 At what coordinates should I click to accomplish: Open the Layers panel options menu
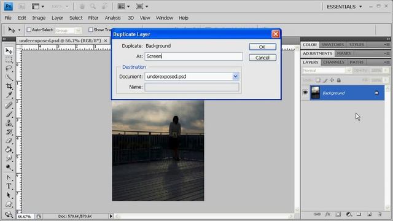pyautogui.click(x=387, y=62)
